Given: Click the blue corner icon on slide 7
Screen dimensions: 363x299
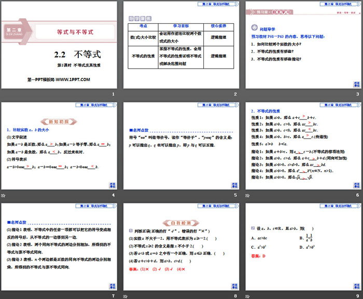Looking at the screenshot, I should pos(112,286).
